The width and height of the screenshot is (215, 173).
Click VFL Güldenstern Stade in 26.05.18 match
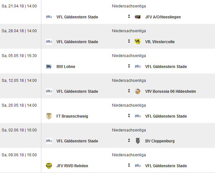click(166, 116)
